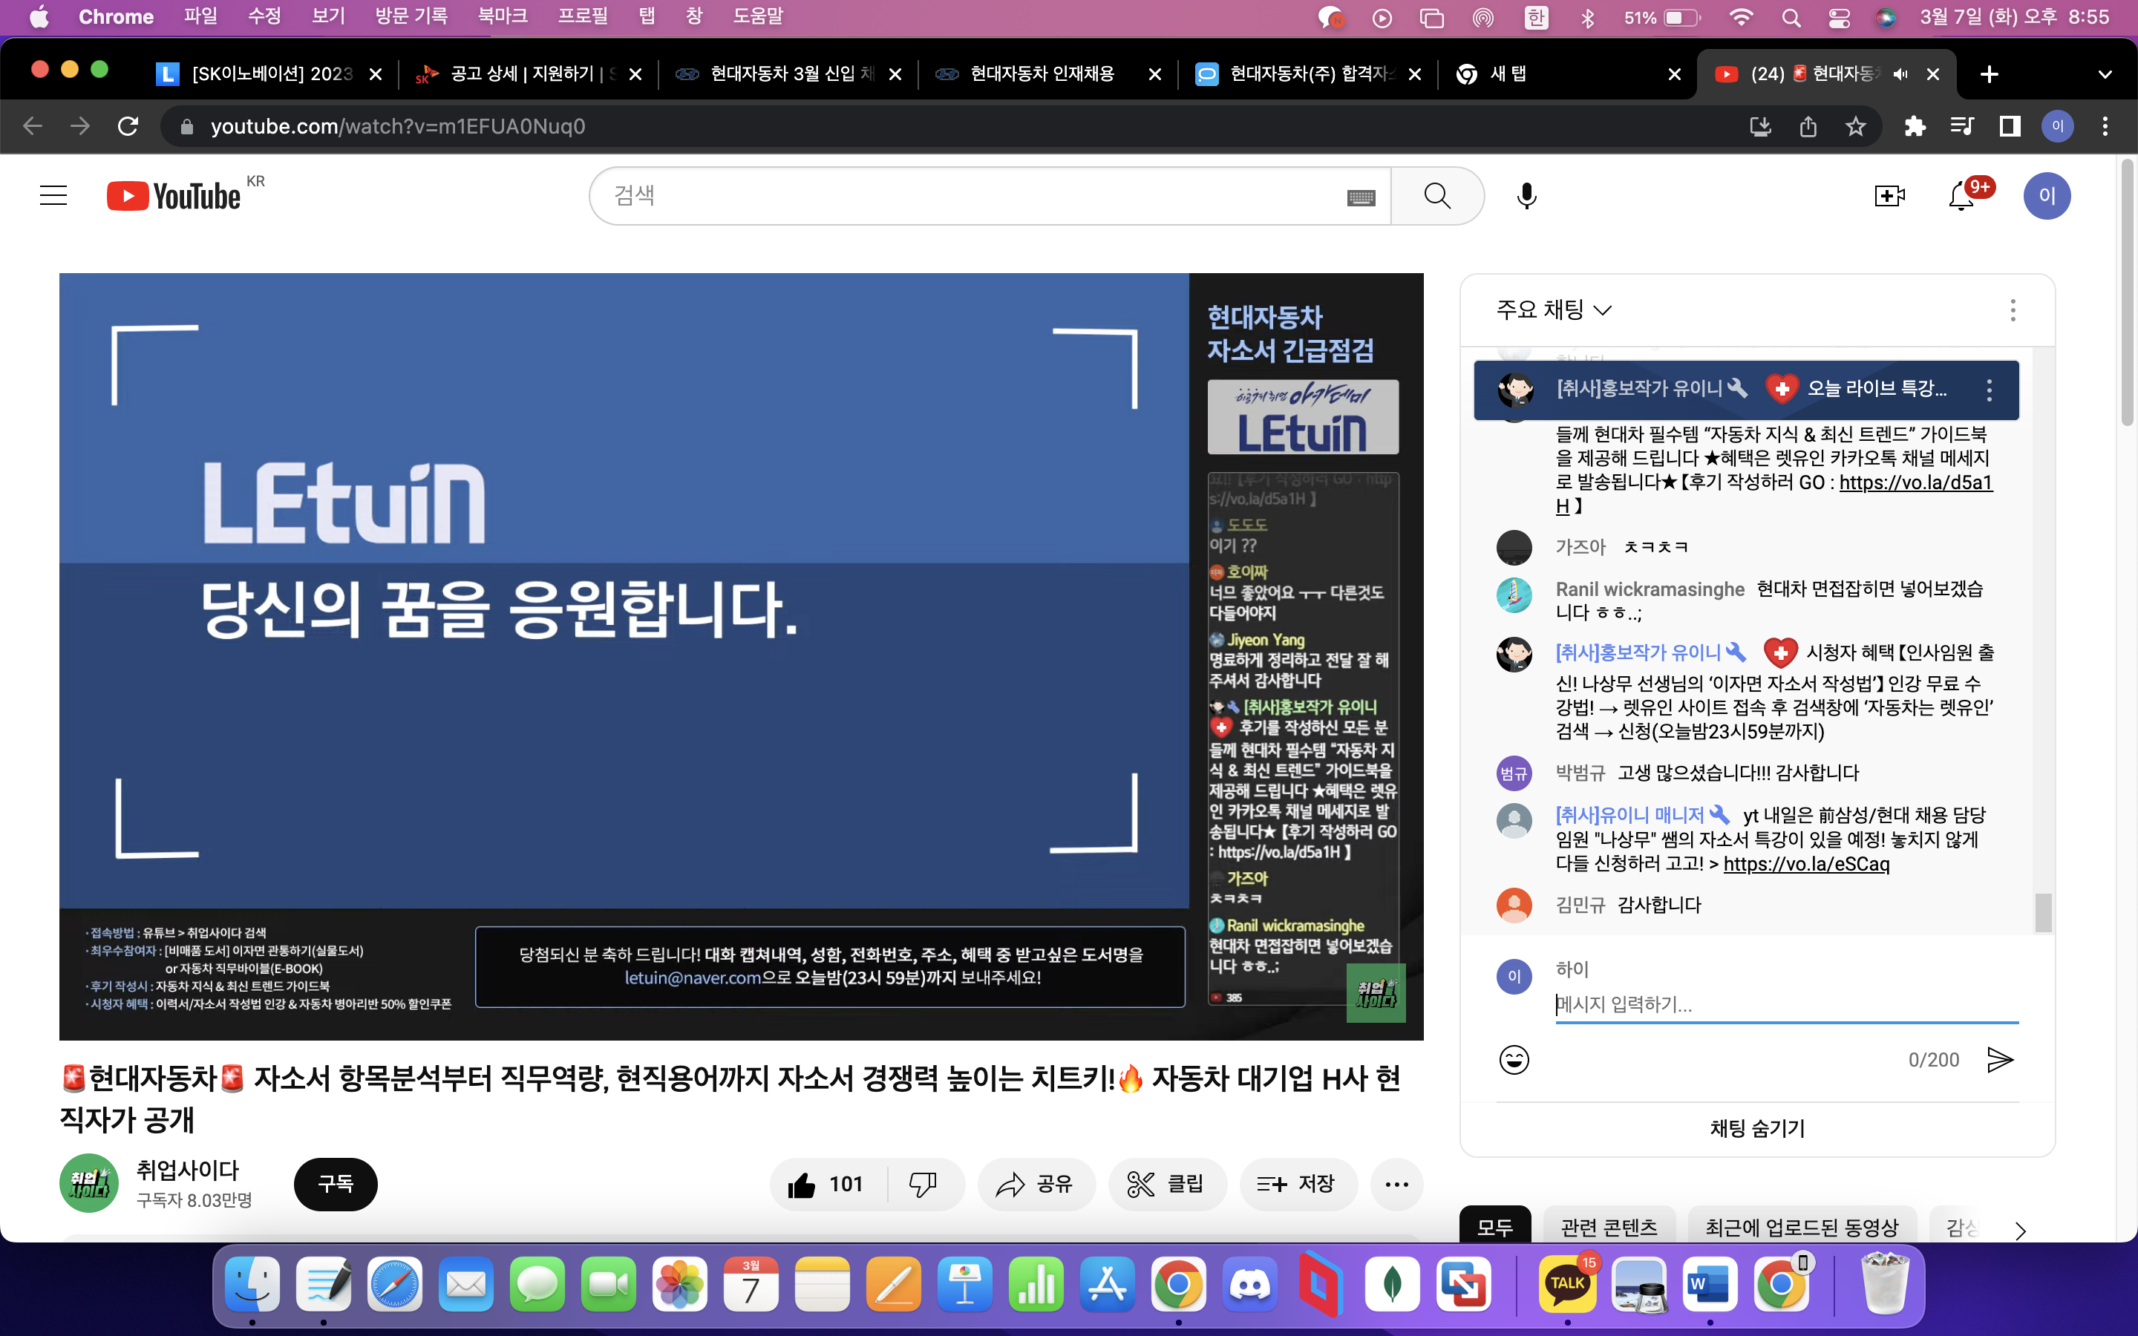Click the YouTube voice search microphone icon
The height and width of the screenshot is (1336, 2138).
tap(1526, 196)
